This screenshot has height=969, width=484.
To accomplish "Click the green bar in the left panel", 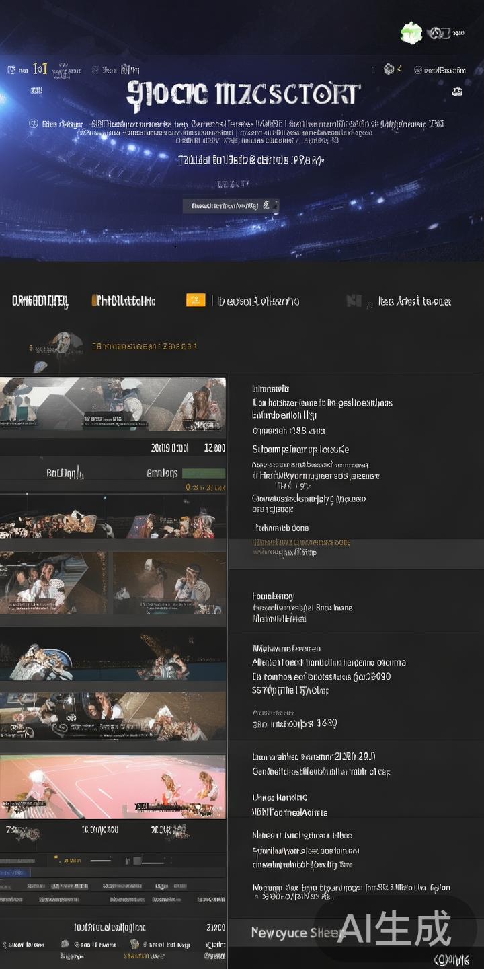I will coord(203,474).
